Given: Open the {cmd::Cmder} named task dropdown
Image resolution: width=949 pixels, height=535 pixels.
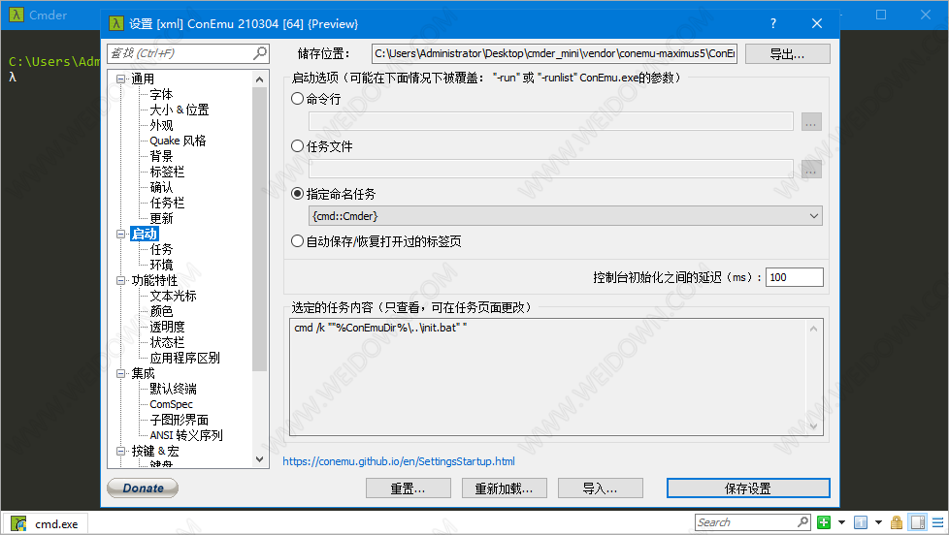Looking at the screenshot, I should [565, 215].
